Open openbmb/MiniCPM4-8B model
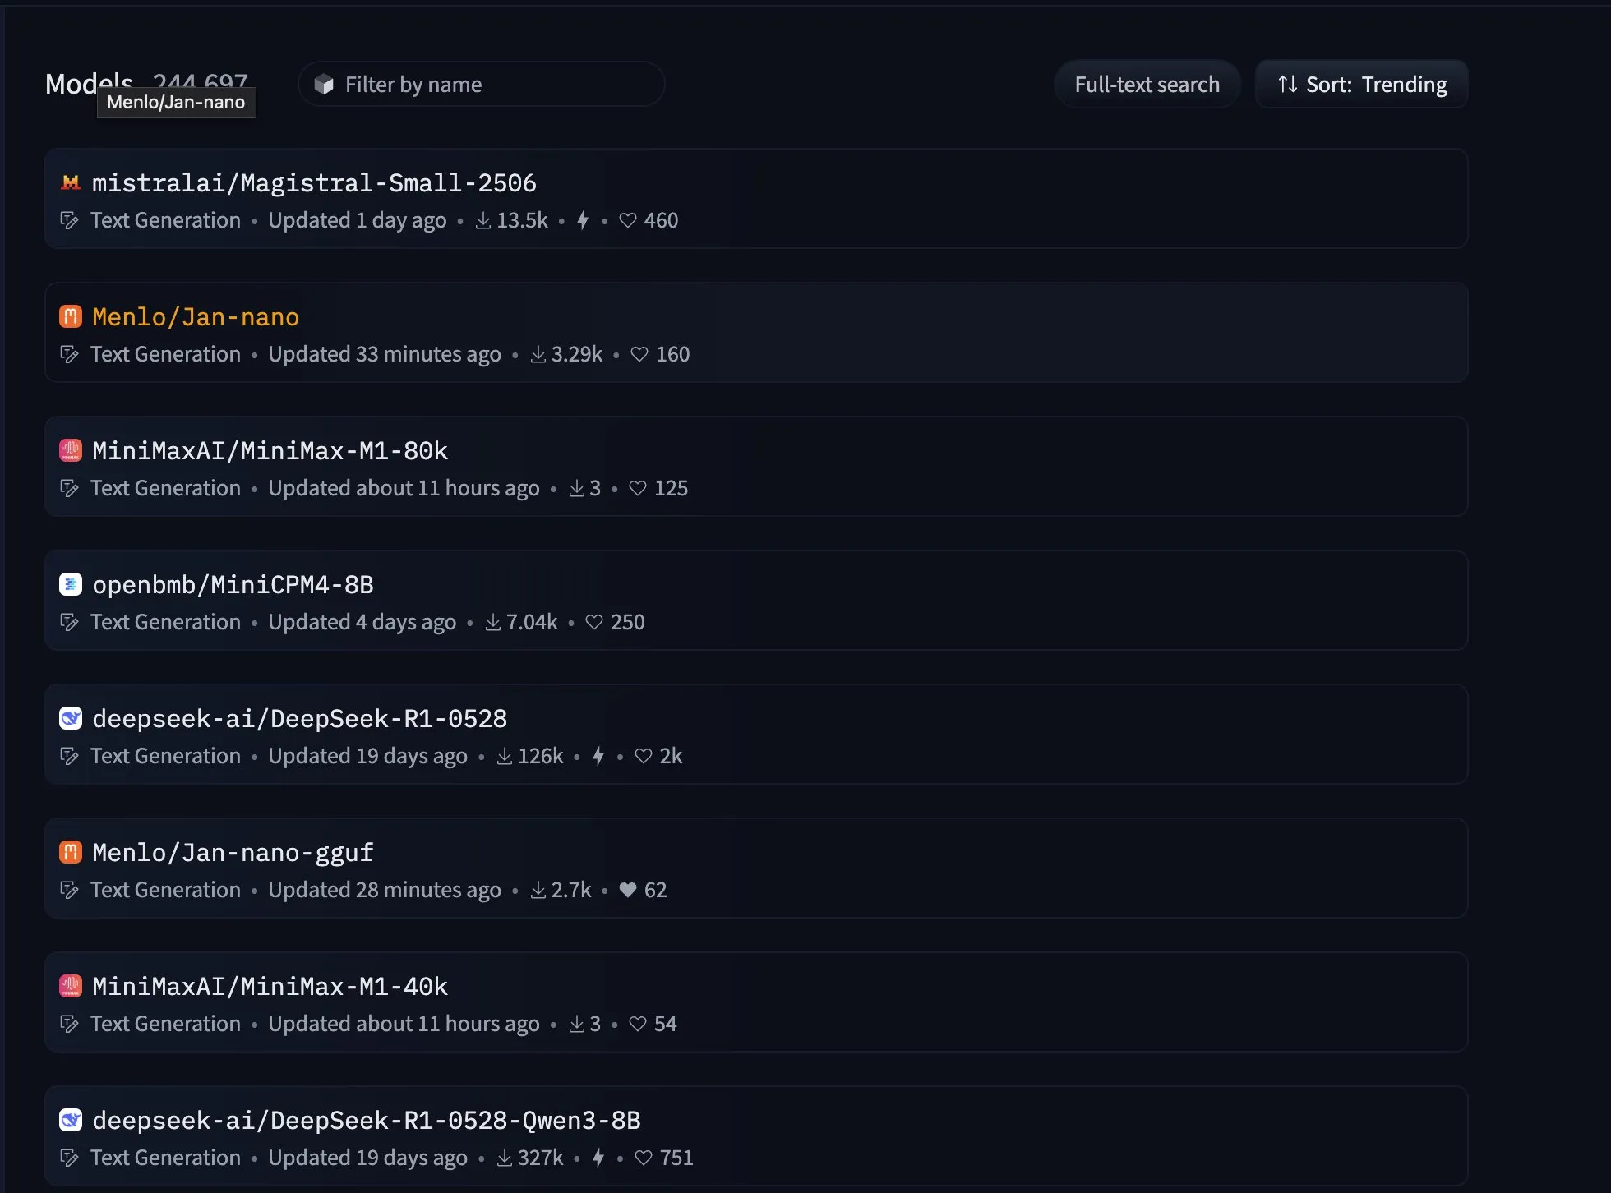This screenshot has height=1193, width=1611. tap(233, 584)
